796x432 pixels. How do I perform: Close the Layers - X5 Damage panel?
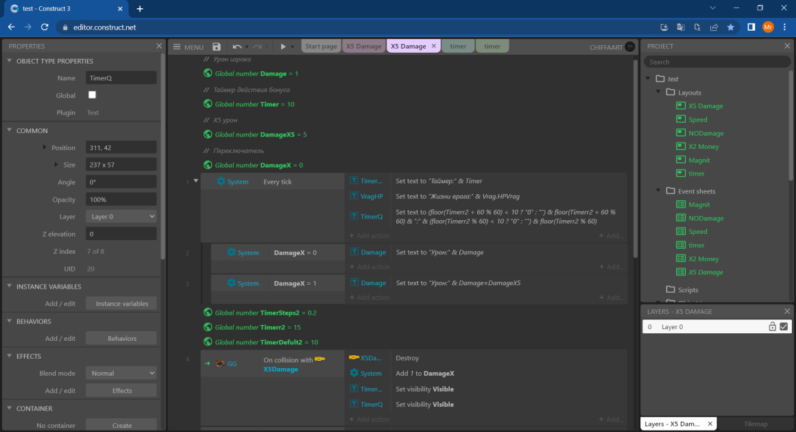(x=787, y=311)
